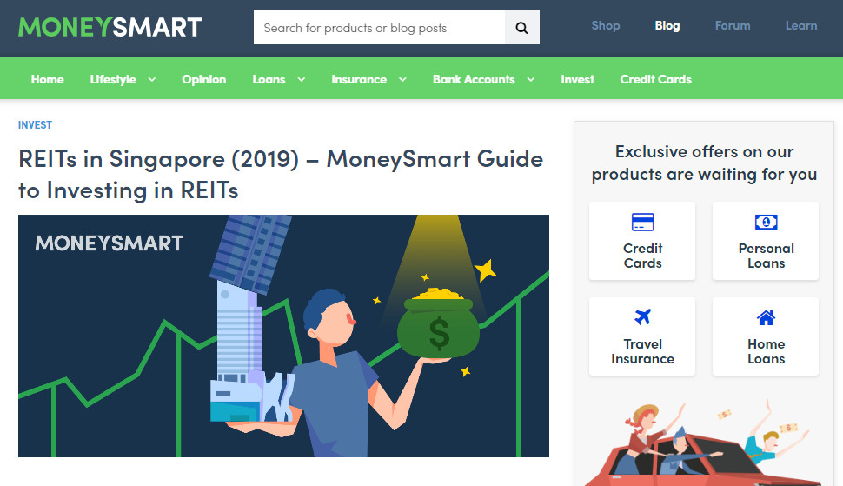Visit the Learn section link

[800, 26]
